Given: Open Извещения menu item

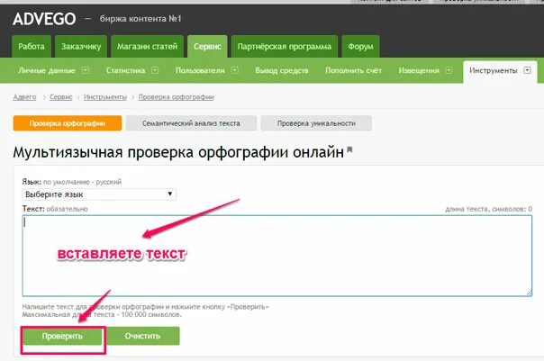Looking at the screenshot, I should 419,70.
